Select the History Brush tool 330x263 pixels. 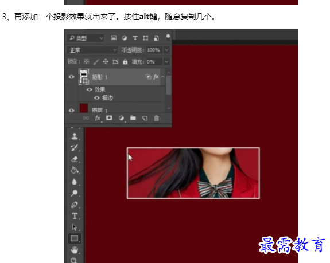[75, 148]
